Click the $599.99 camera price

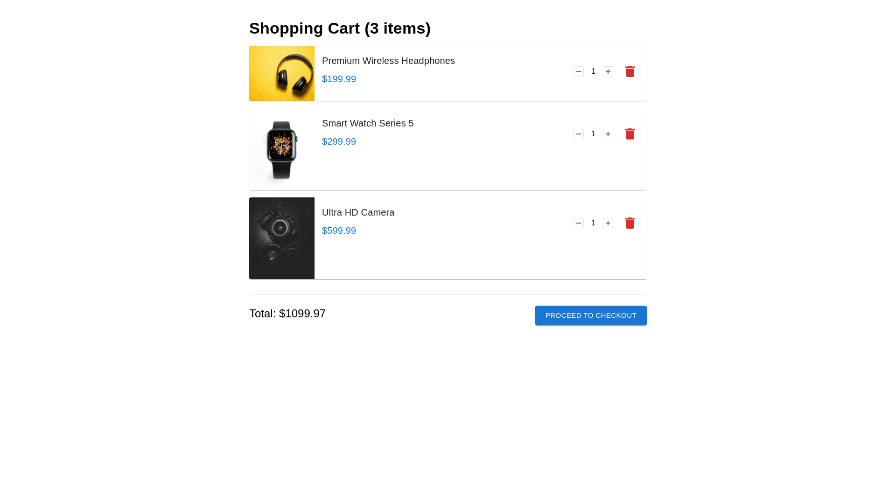(x=339, y=231)
